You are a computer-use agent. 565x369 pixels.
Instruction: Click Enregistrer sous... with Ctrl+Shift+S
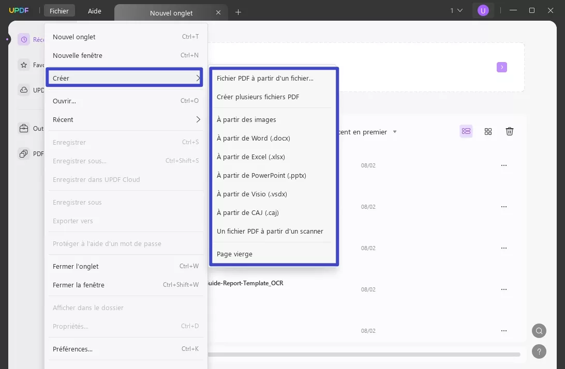[126, 161]
